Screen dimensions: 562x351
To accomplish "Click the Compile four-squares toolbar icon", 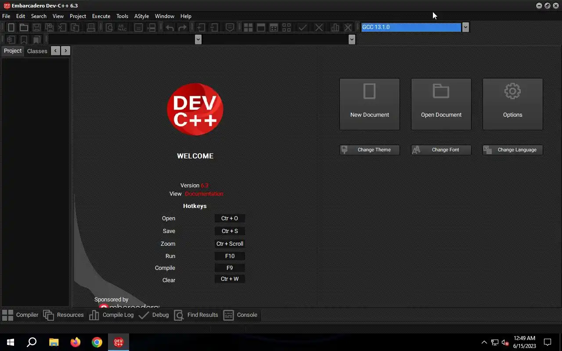I will [248, 27].
